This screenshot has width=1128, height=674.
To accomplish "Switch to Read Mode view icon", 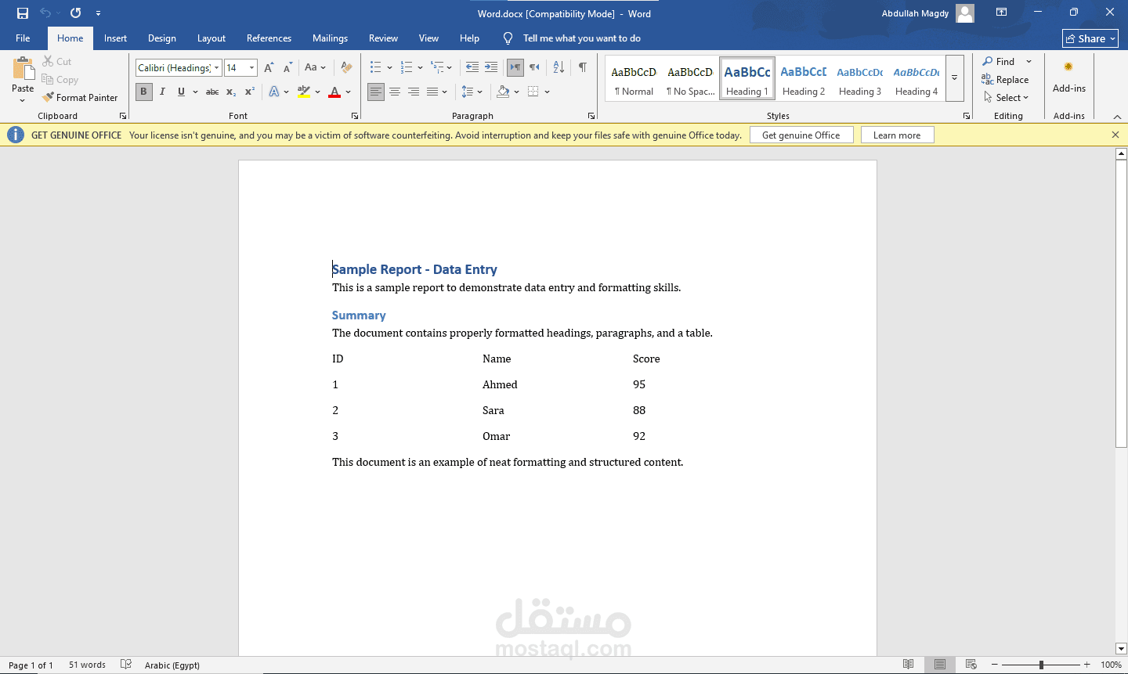I will click(908, 665).
